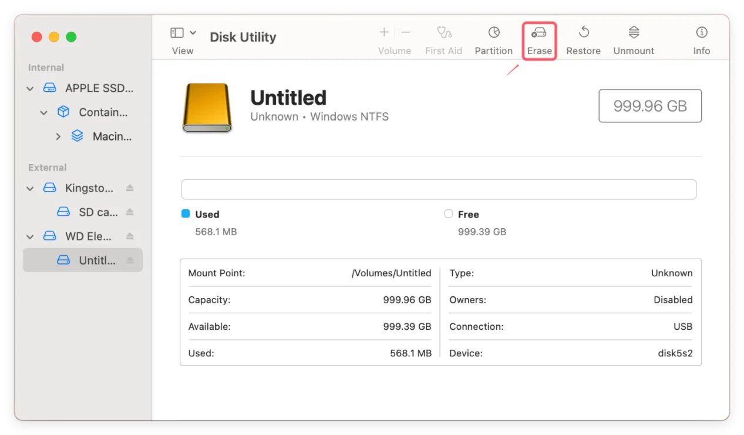Click the Container cube icon
Viewport: 744px width, 435px height.
tap(63, 112)
